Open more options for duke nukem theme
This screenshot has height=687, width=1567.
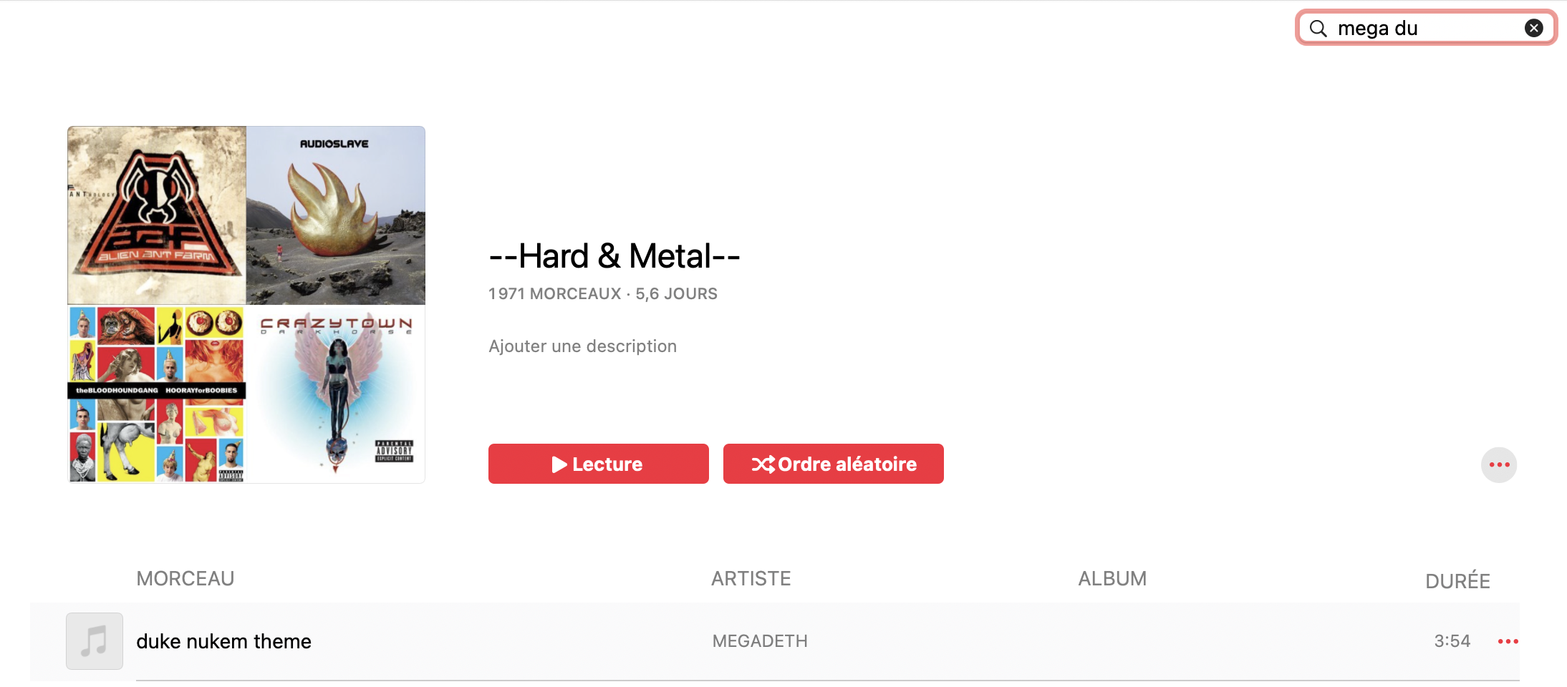pos(1508,641)
